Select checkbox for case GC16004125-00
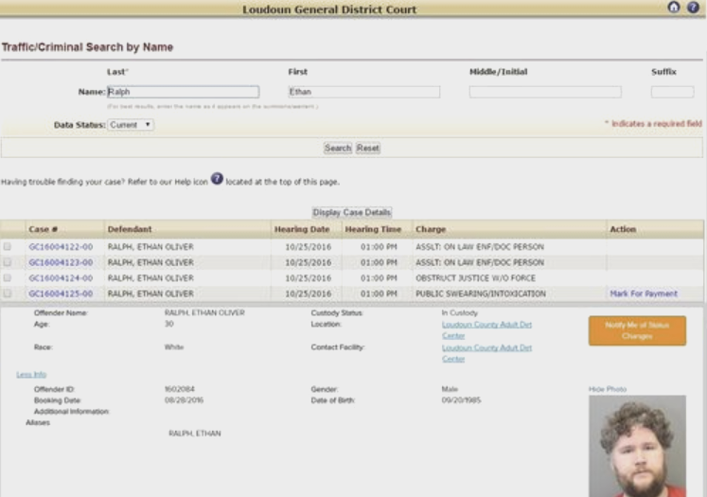This screenshot has height=497, width=707. (x=8, y=293)
